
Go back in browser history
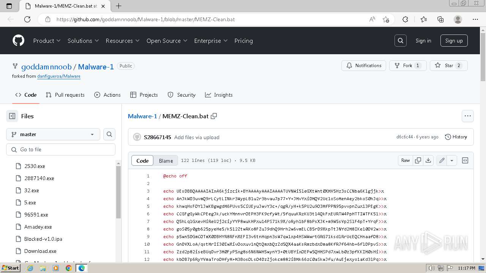(x=11, y=19)
